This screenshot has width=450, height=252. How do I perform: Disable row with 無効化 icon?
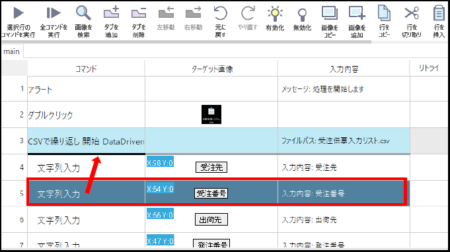pyautogui.click(x=302, y=19)
